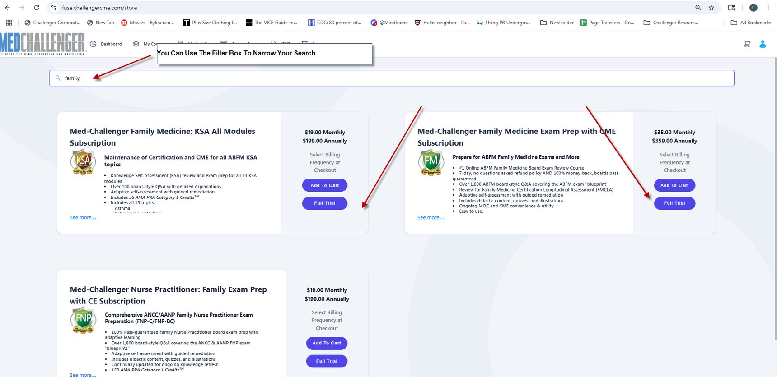Click the browser reload button

coord(37,8)
